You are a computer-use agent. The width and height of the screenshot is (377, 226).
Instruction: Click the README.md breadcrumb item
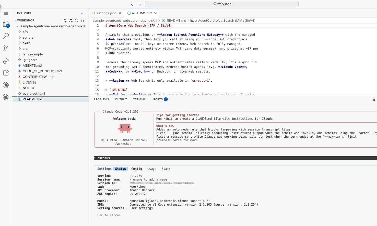pos(174,20)
